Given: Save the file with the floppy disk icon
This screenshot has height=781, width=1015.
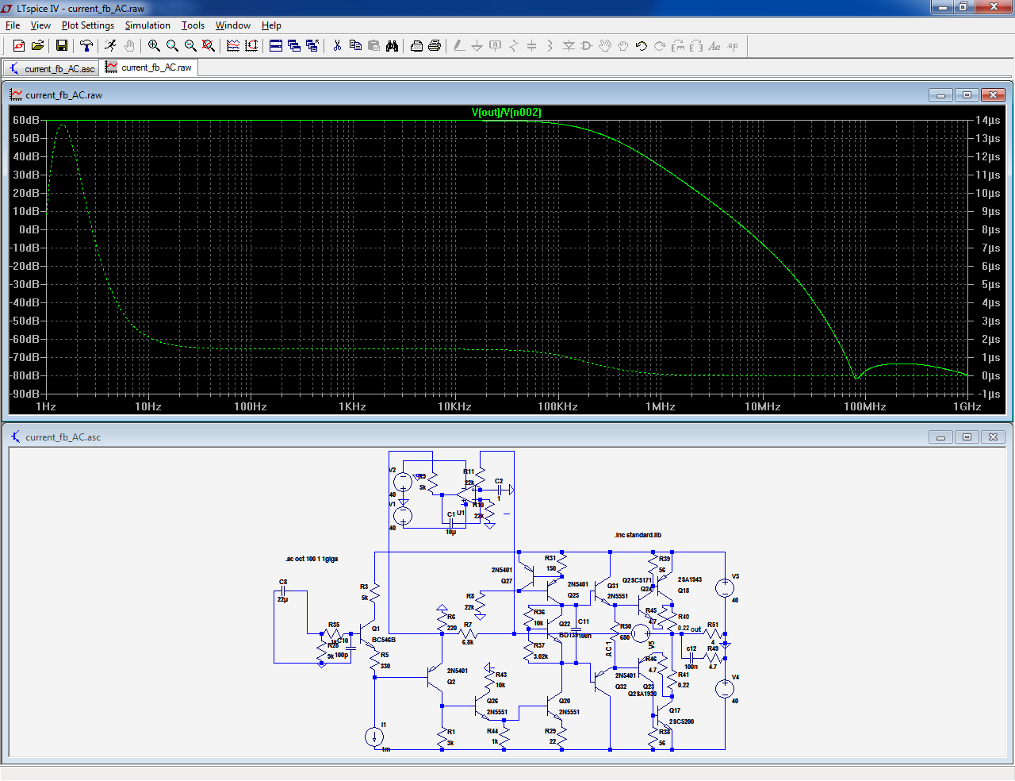Looking at the screenshot, I should pos(61,46).
